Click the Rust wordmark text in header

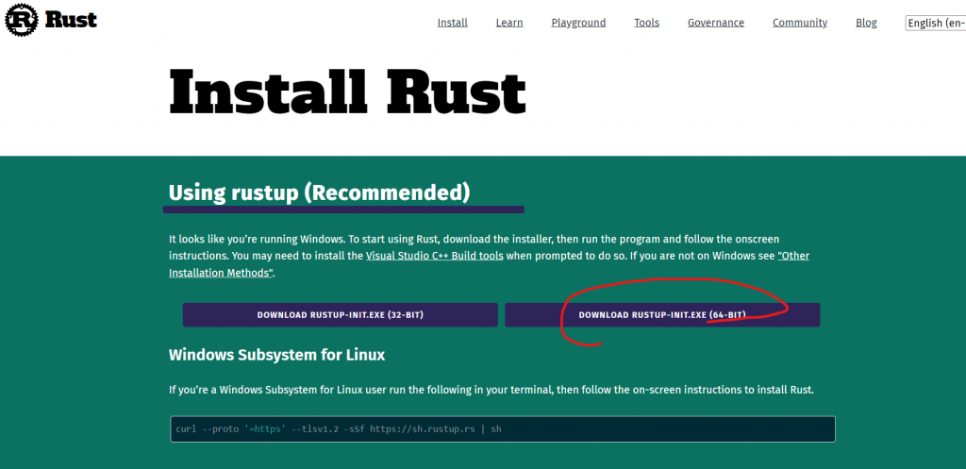coord(71,20)
